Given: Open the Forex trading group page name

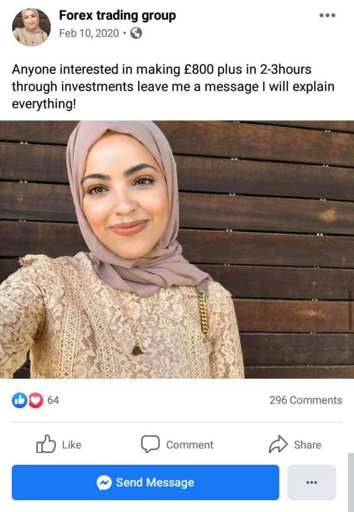Looking at the screenshot, I should pyautogui.click(x=117, y=15).
